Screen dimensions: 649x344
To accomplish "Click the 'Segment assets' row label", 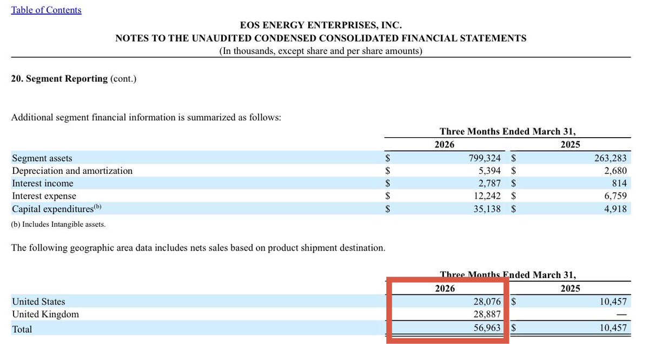I will tap(42, 158).
